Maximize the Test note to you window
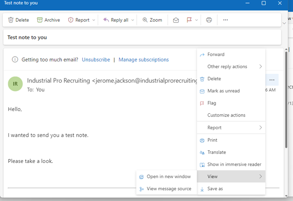This screenshot has width=293, height=201. click(263, 3)
